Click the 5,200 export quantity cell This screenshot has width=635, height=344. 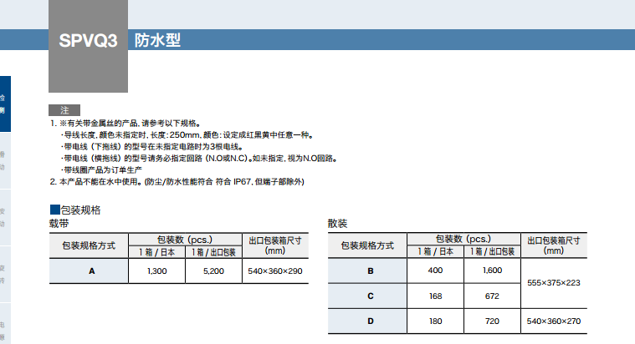(213, 271)
